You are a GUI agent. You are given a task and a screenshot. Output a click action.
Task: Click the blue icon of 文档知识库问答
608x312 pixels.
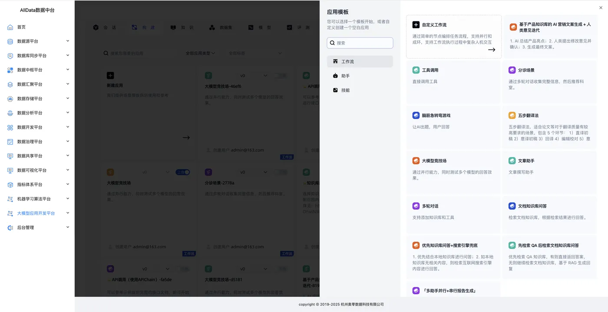[x=512, y=206]
